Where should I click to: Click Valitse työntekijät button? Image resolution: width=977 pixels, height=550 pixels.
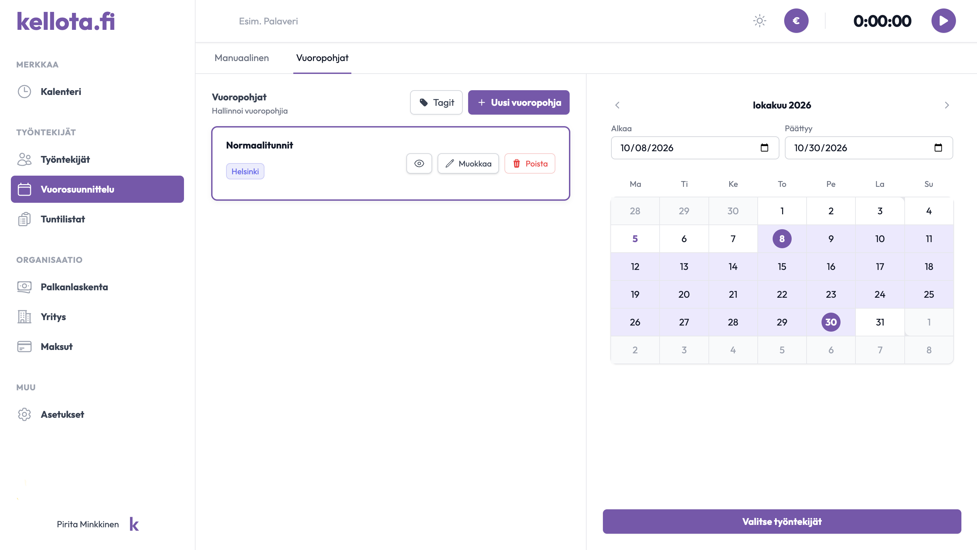coord(782,522)
